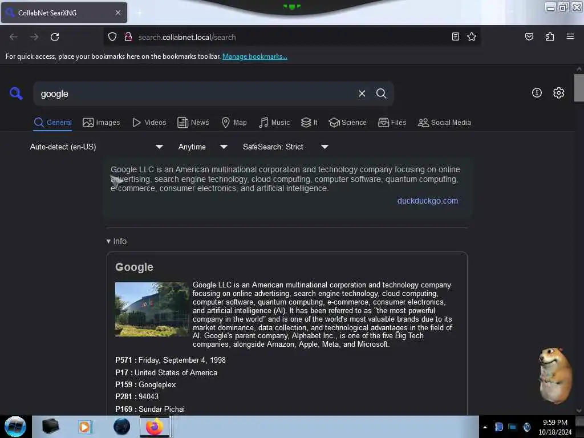Click the page vertical scrollbar thumb
The width and height of the screenshot is (584, 438).
(578, 88)
